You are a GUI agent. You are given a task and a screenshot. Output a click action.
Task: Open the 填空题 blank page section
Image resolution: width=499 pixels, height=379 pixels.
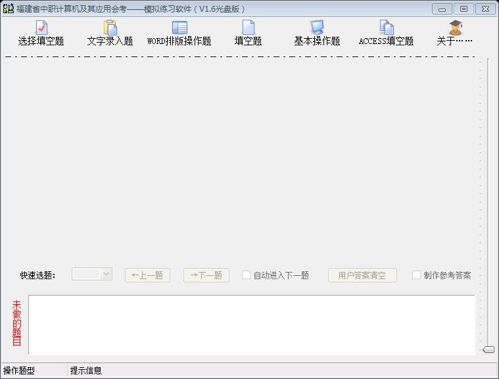coord(249,33)
